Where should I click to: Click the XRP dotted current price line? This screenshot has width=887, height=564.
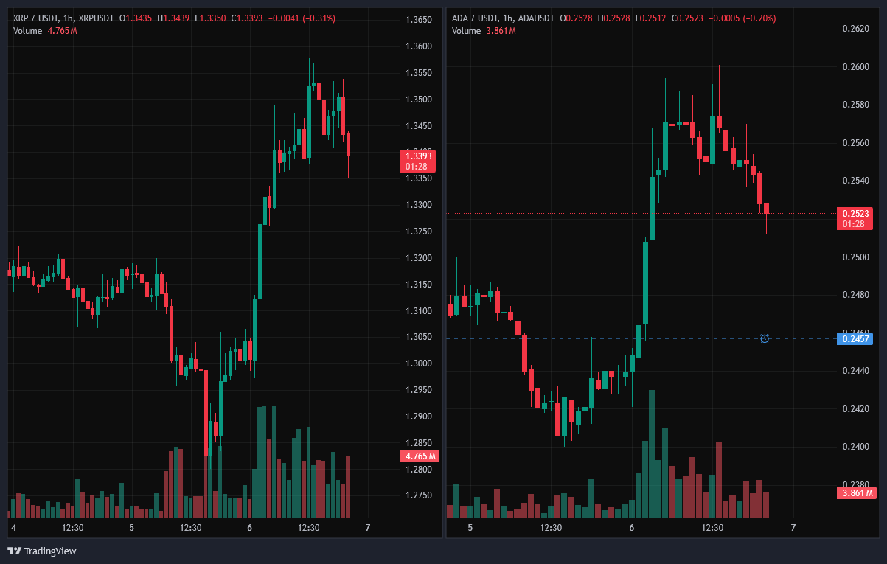tap(203, 156)
